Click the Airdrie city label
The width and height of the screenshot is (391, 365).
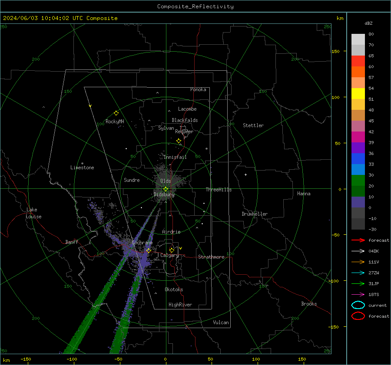(171, 232)
